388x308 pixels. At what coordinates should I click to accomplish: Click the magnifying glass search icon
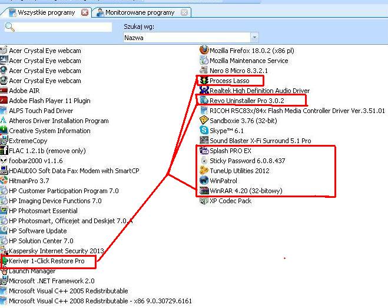9,27
